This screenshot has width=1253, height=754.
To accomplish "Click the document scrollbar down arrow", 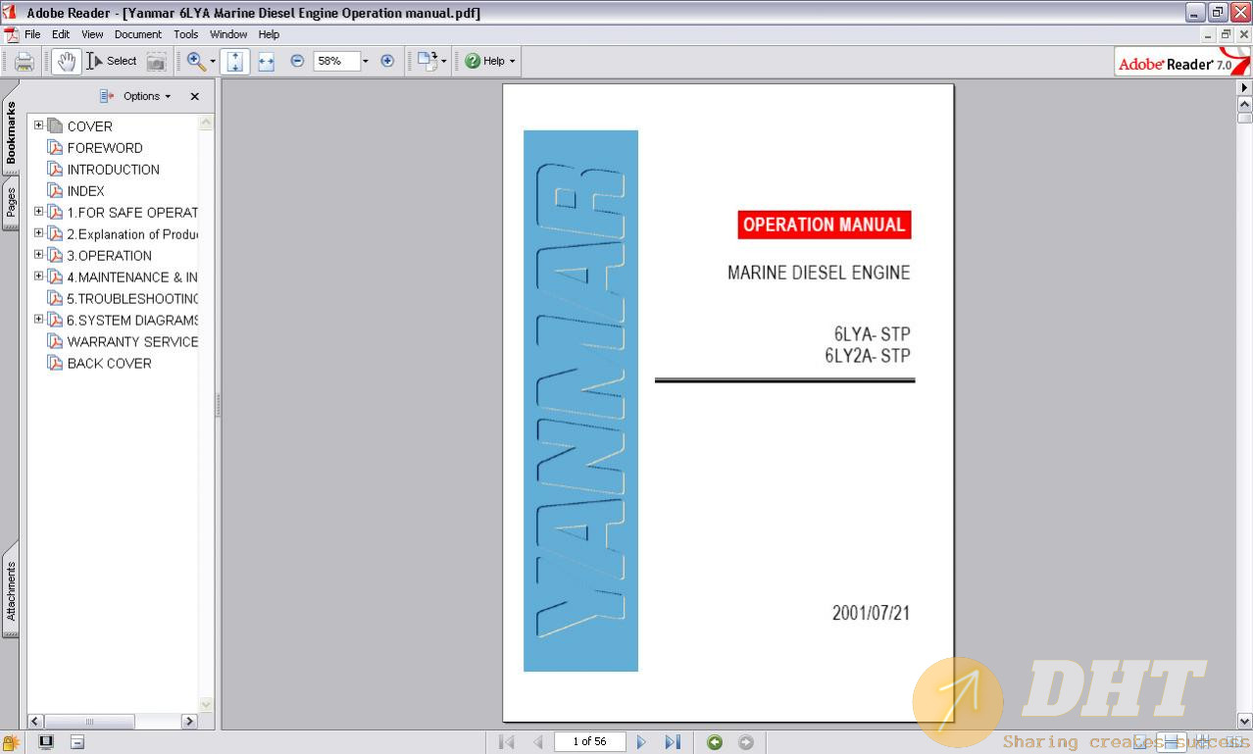I will coord(1245,722).
